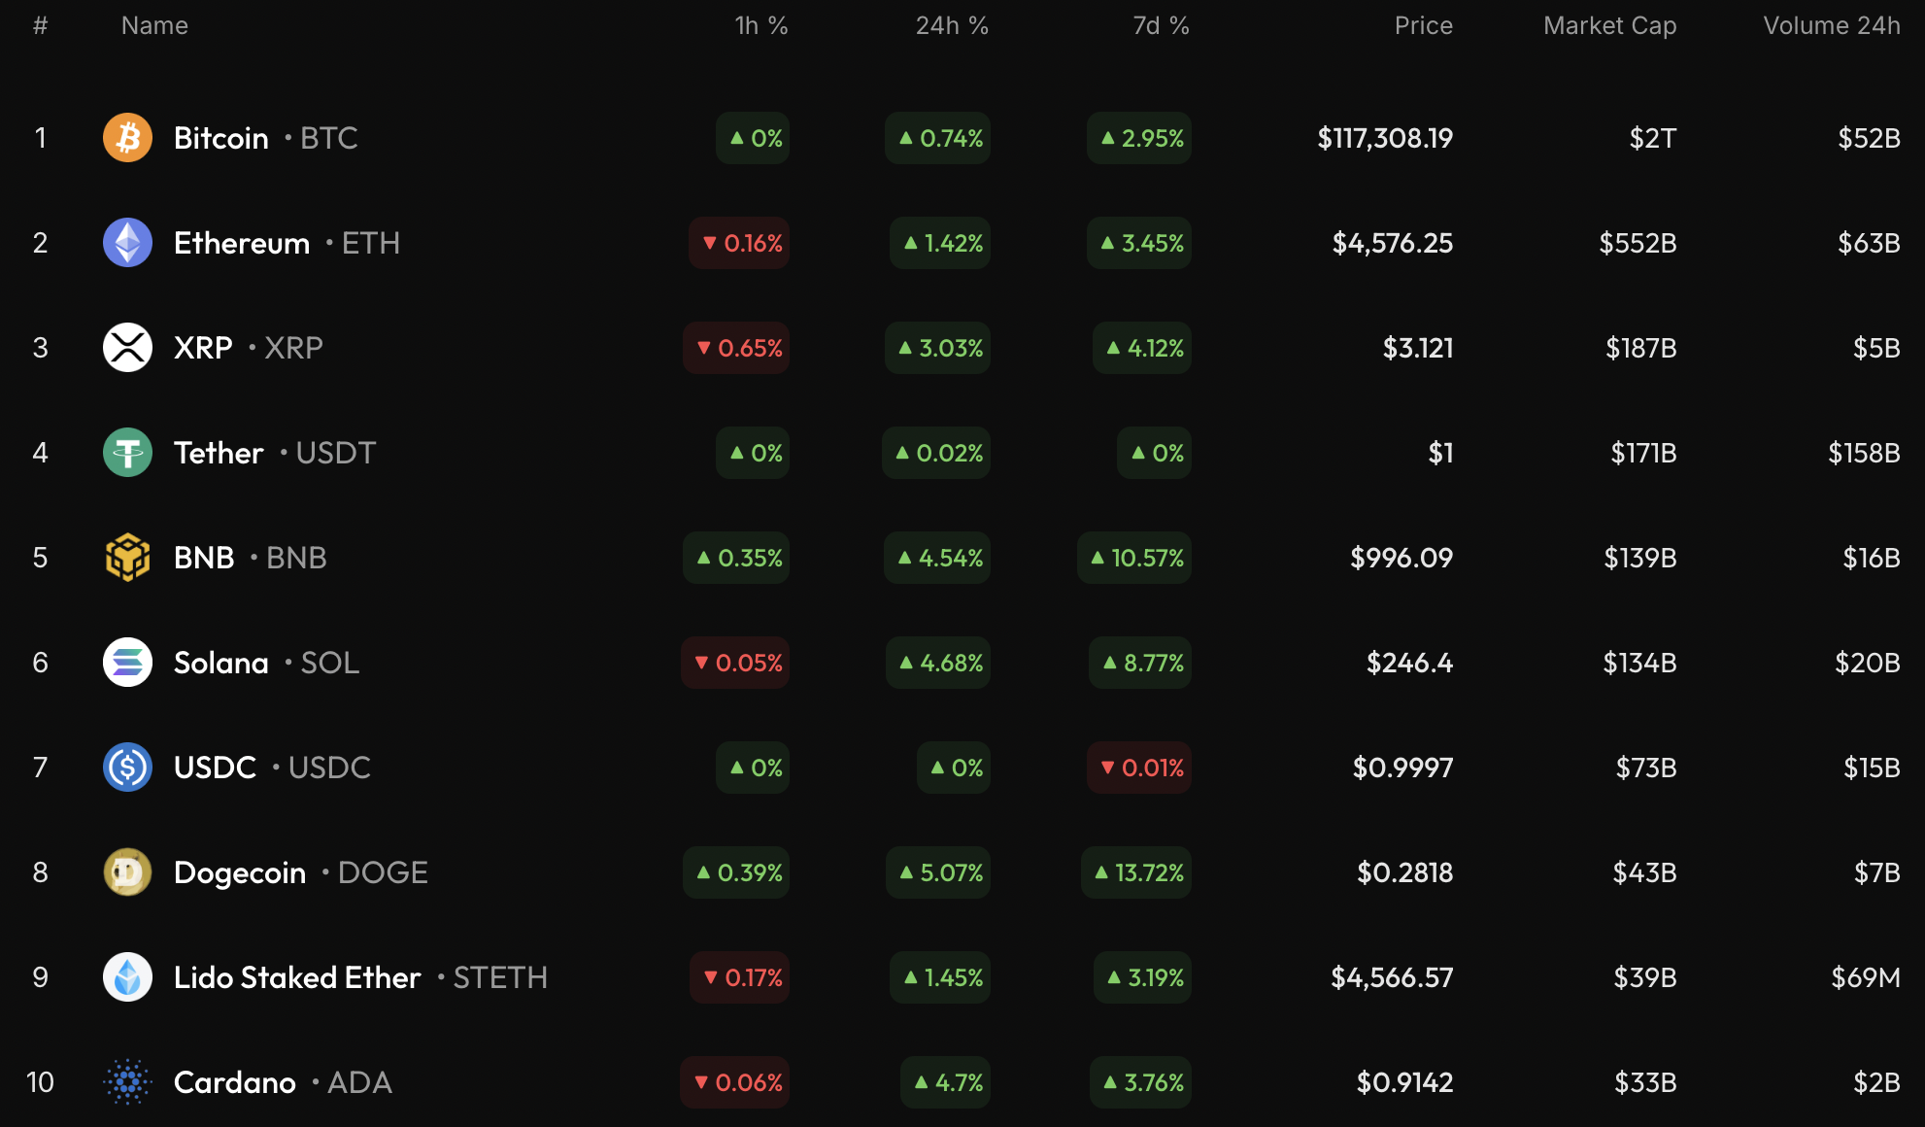Click Dogecoin's 13.72% weekly change badge
Viewport: 1925px width, 1127px height.
click(x=1138, y=872)
